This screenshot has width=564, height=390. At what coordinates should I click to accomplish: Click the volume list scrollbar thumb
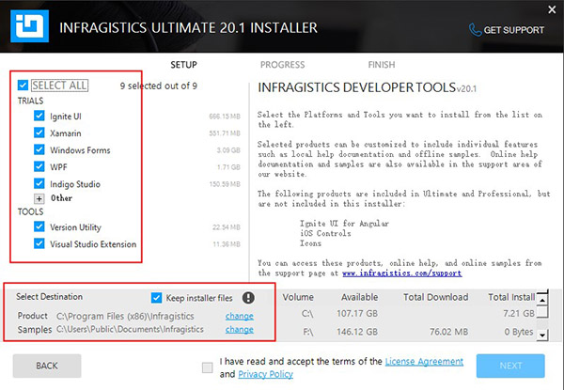coord(542,312)
